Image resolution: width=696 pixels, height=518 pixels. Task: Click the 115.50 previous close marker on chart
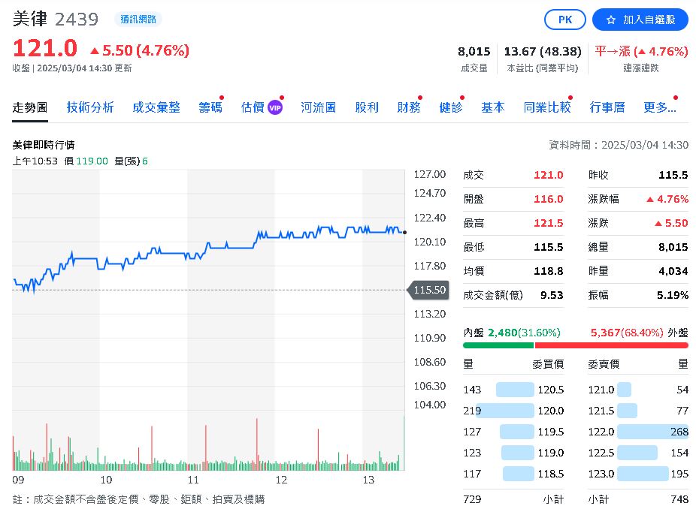click(429, 290)
